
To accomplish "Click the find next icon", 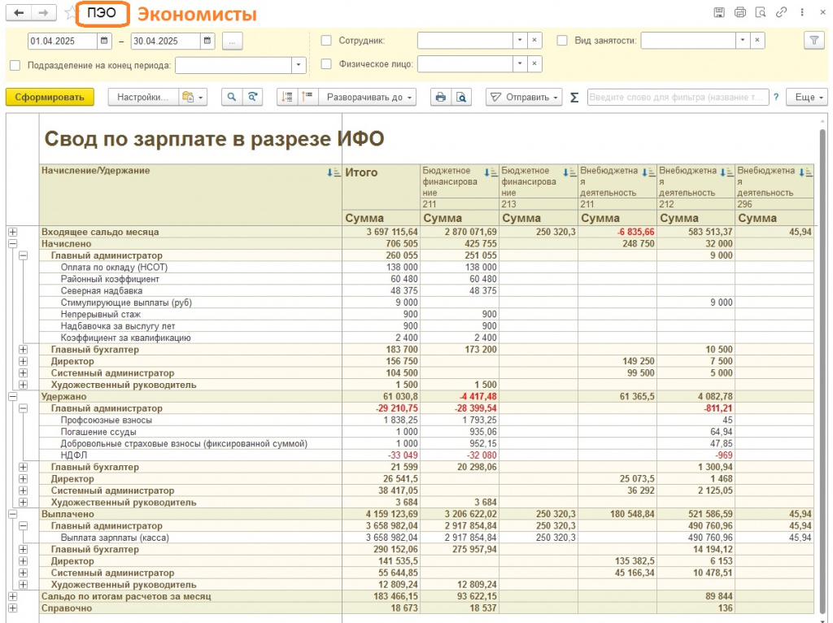I will pyautogui.click(x=253, y=98).
